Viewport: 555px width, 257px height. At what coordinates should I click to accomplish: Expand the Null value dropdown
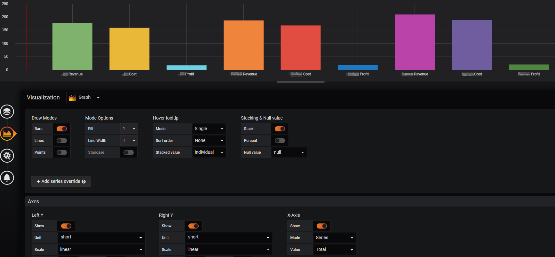click(289, 152)
